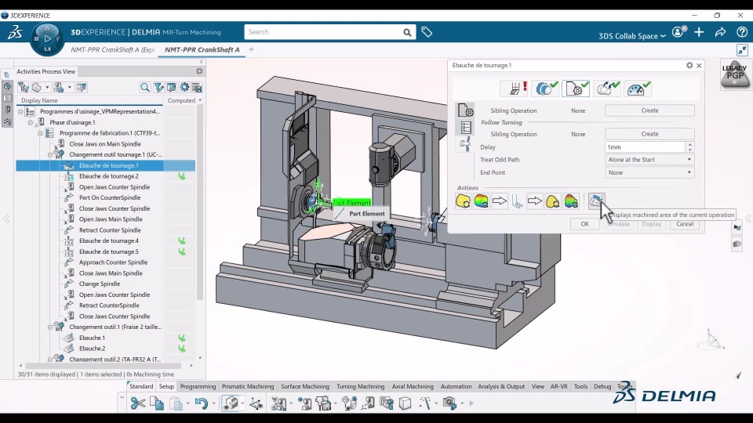Click the tree vertical scrollbar
This screenshot has height=423, width=753.
[x=200, y=201]
